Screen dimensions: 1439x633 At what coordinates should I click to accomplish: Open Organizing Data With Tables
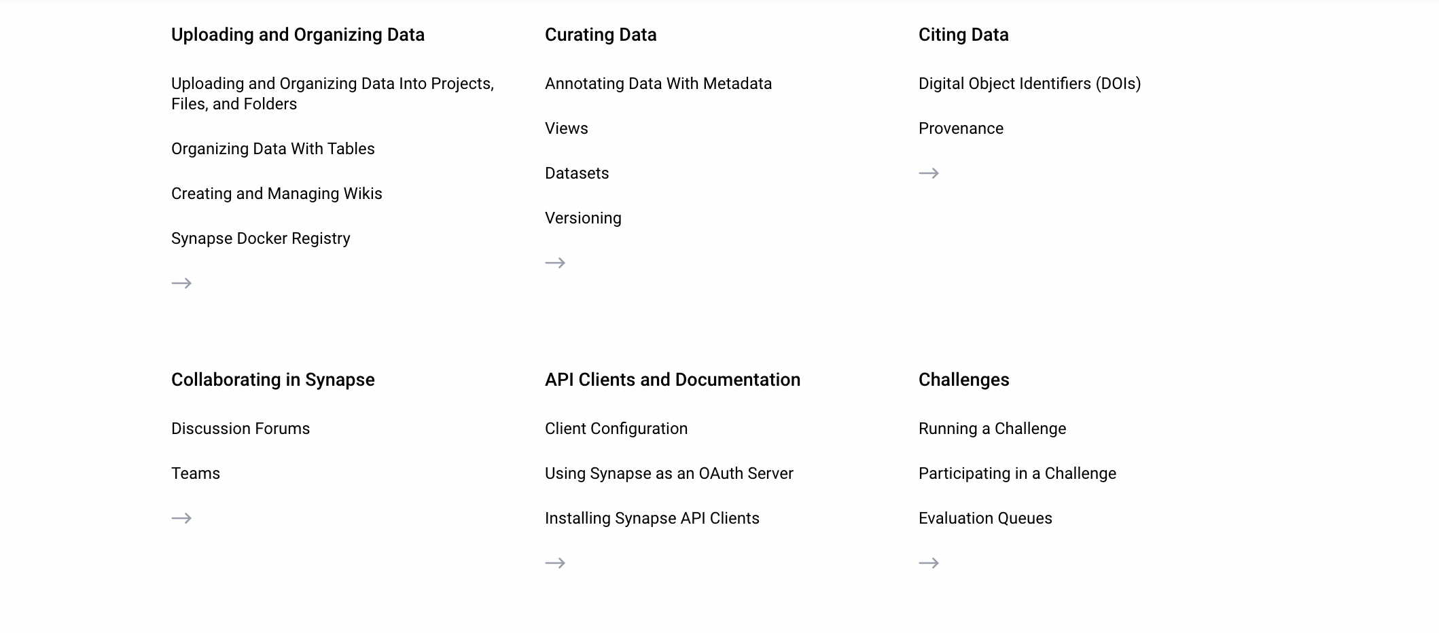[273, 149]
